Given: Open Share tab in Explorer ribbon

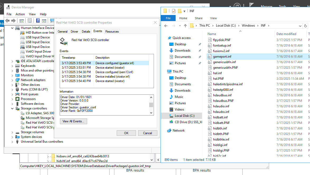Looking at the screenshot, I should [199, 18].
